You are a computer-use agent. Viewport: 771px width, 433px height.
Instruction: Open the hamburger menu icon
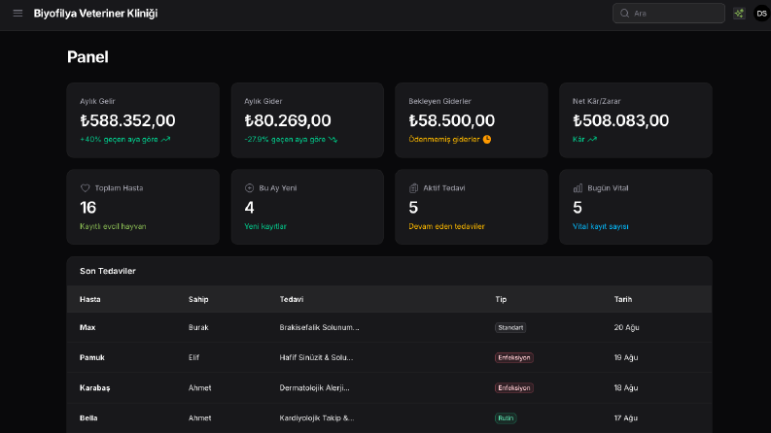click(x=18, y=14)
